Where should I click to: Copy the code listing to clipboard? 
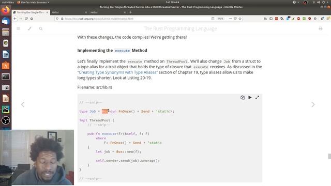(243, 98)
